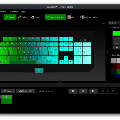Open the Help menu
This screenshot has height=120, width=120.
(23, 12)
